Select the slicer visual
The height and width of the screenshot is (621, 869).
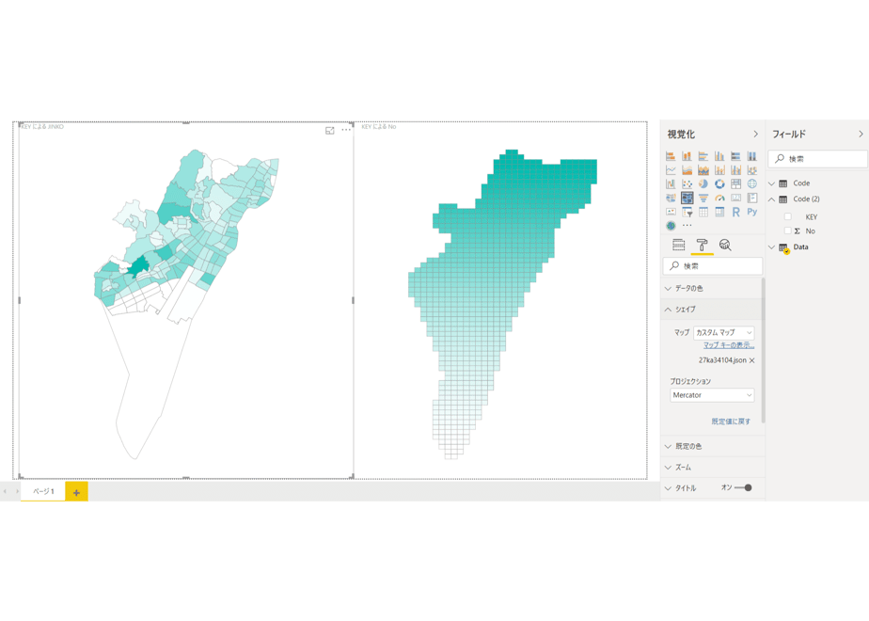[687, 212]
